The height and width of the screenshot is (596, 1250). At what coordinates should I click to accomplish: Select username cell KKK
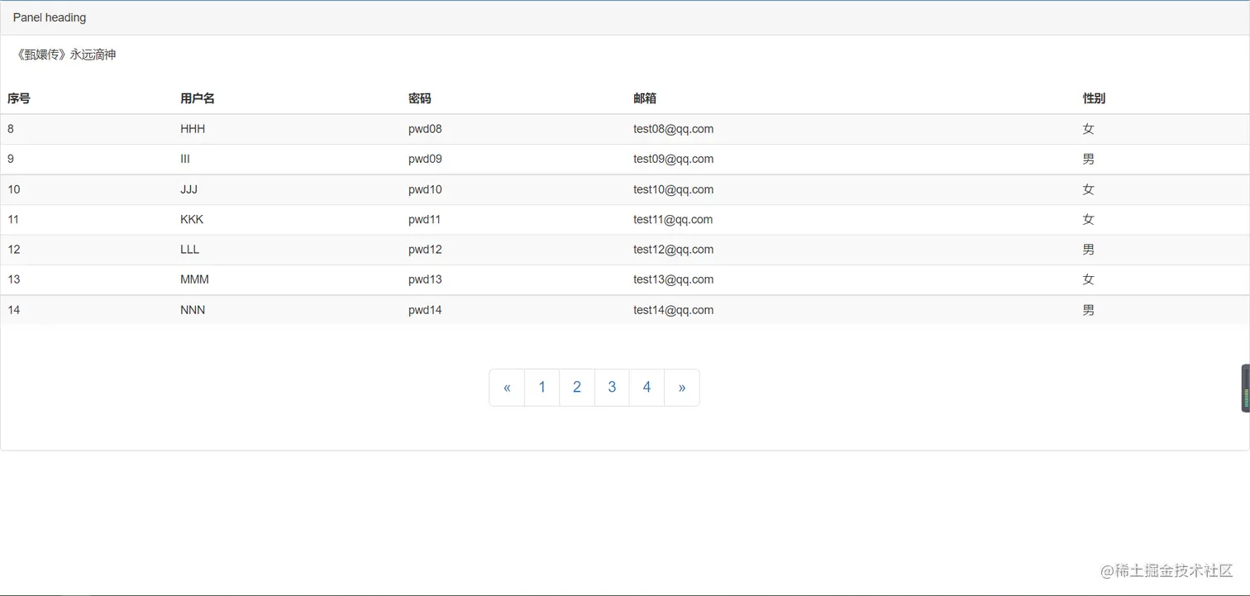[192, 219]
